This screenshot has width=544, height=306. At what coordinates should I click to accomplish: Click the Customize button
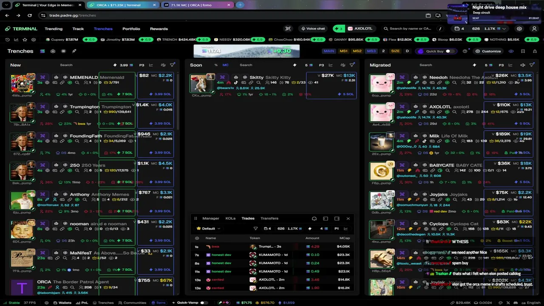(x=488, y=51)
